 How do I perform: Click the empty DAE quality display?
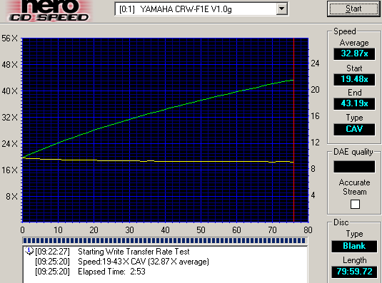[354, 167]
